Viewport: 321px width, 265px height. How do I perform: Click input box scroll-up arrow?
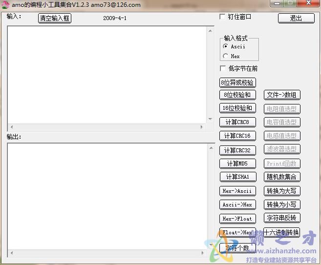[210, 31]
